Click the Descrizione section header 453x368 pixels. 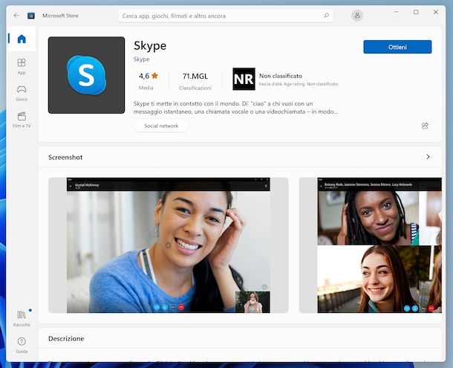(66, 338)
